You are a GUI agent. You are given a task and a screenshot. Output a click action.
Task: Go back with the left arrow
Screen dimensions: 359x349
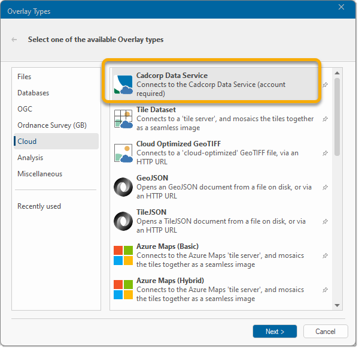click(14, 40)
